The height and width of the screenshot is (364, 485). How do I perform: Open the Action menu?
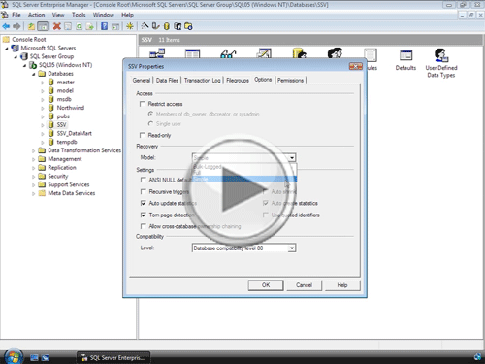[x=36, y=15]
